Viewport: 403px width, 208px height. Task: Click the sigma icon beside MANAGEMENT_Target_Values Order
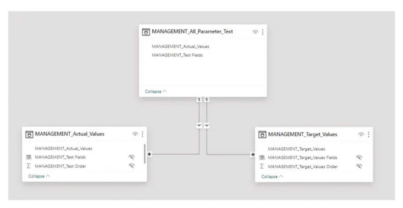(x=262, y=166)
